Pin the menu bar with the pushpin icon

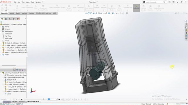[x=43, y=2]
